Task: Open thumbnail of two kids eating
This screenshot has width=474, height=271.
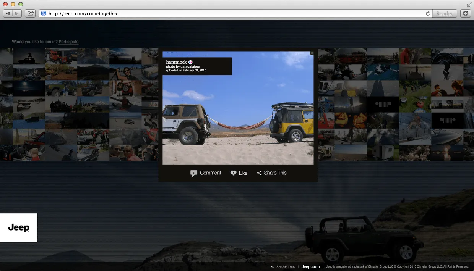Action: (x=447, y=88)
